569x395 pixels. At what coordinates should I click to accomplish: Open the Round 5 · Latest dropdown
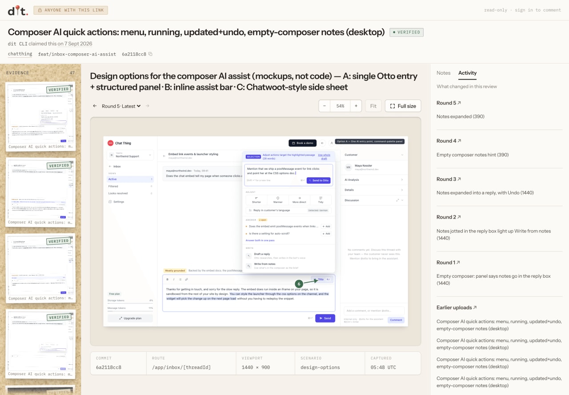tap(121, 106)
